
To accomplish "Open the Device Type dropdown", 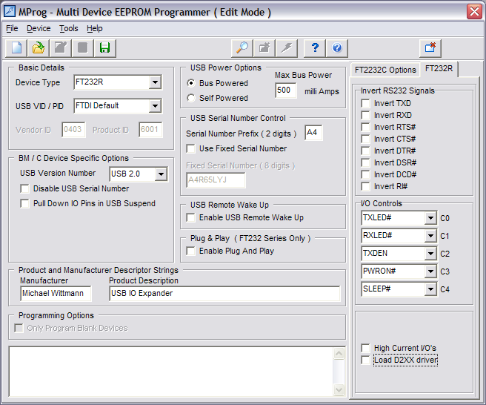I will tap(155, 82).
